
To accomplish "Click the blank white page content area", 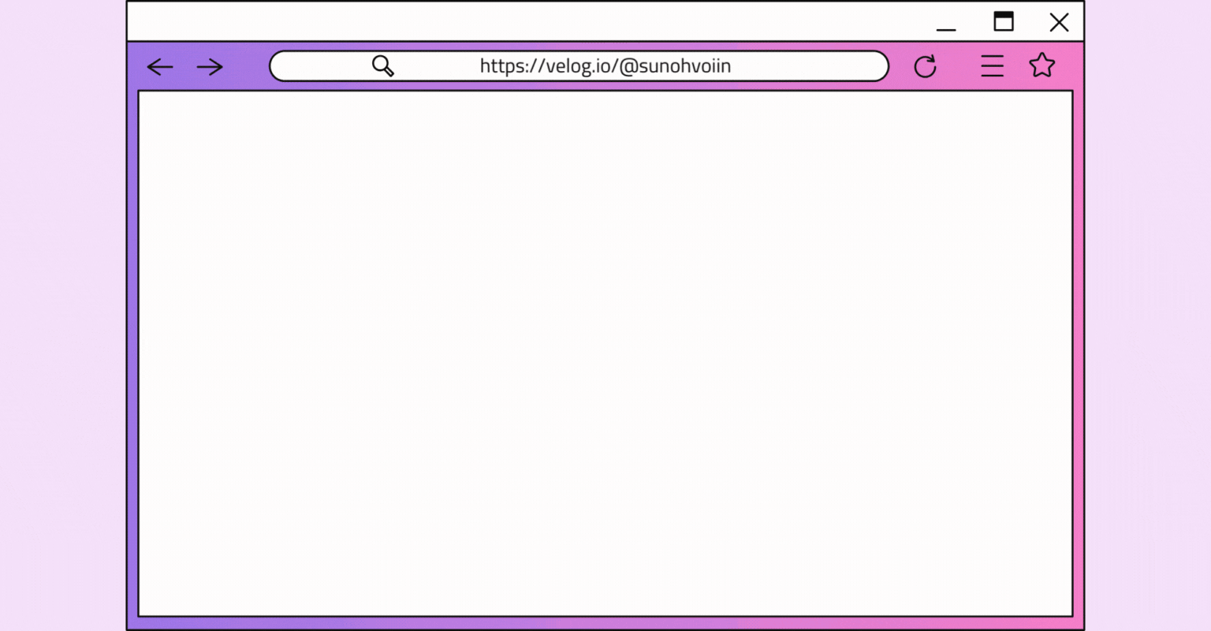I will tap(605, 355).
